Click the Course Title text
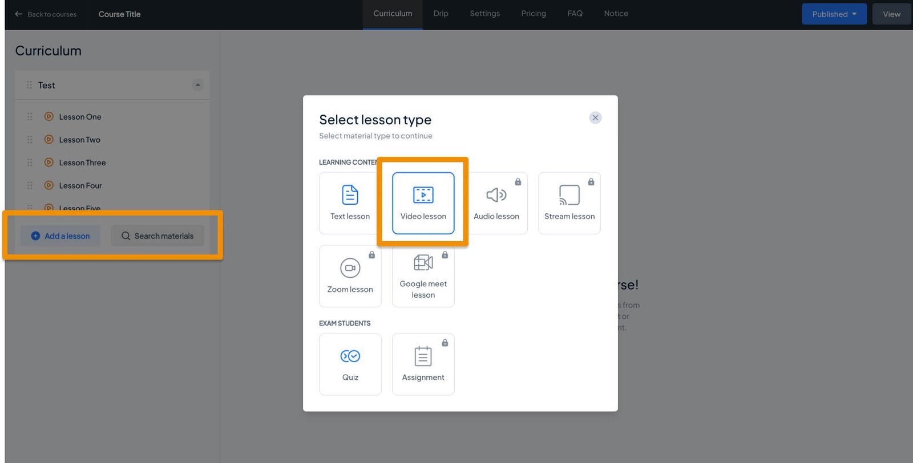 point(119,14)
